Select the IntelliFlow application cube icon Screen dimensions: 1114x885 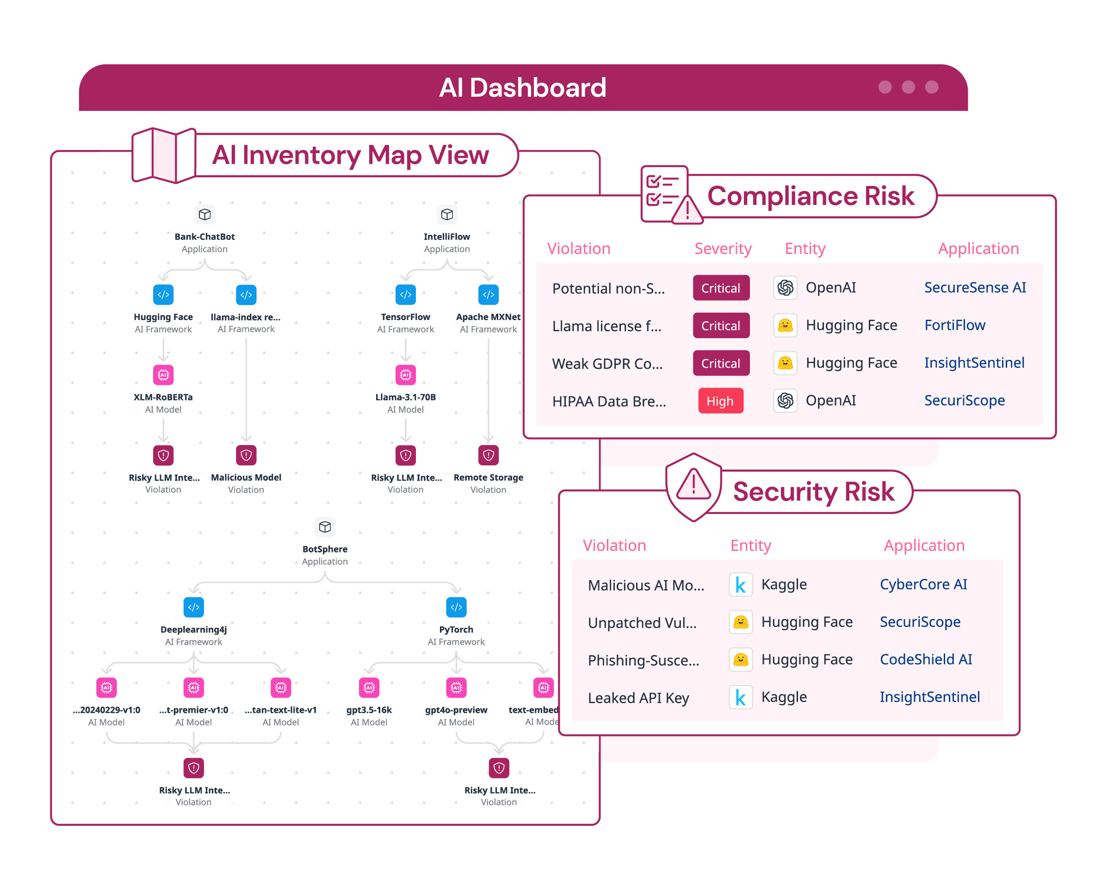[447, 214]
